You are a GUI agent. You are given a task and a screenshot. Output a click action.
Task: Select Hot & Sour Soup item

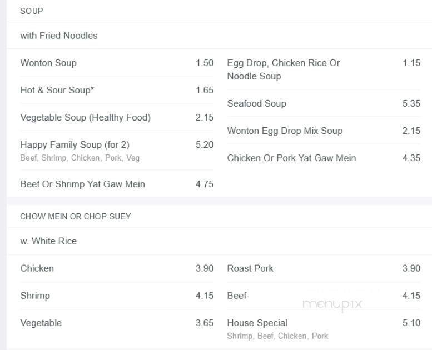tap(57, 90)
